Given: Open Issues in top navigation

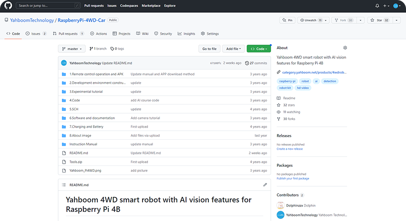Looking at the screenshot, I should point(112,6).
